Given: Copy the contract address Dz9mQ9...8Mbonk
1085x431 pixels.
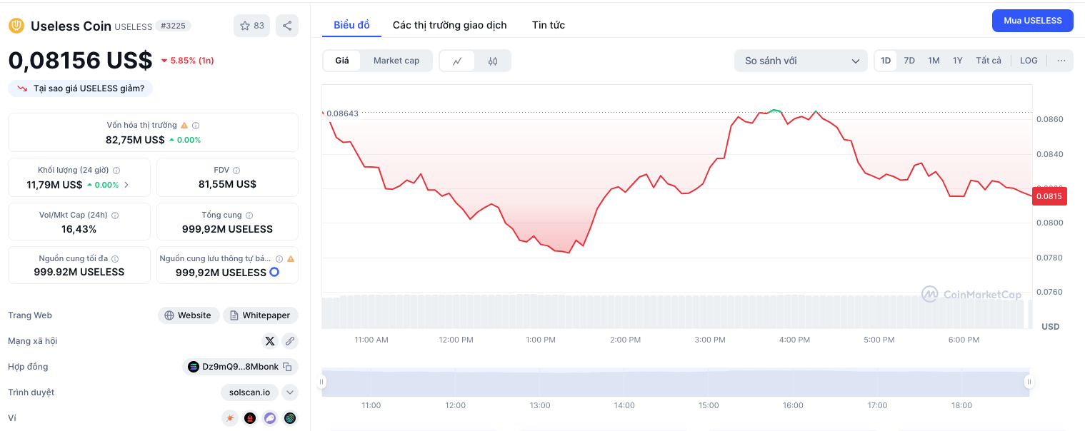Looking at the screenshot, I should coord(287,367).
